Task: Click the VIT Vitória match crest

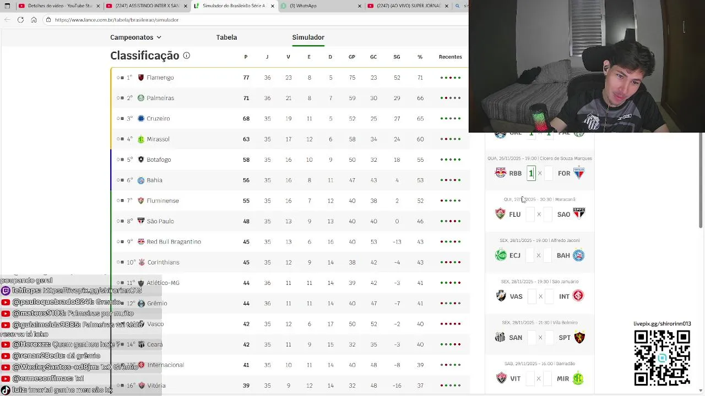Action: click(501, 378)
